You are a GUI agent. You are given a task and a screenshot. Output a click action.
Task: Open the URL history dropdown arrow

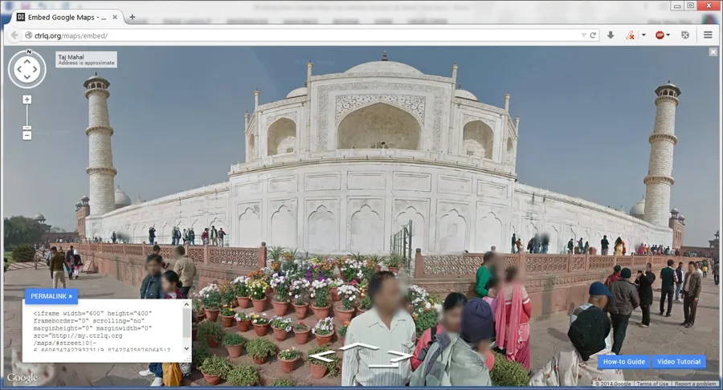(583, 35)
